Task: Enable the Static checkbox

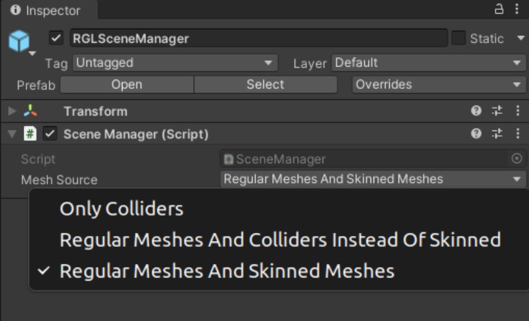Action: (x=458, y=38)
